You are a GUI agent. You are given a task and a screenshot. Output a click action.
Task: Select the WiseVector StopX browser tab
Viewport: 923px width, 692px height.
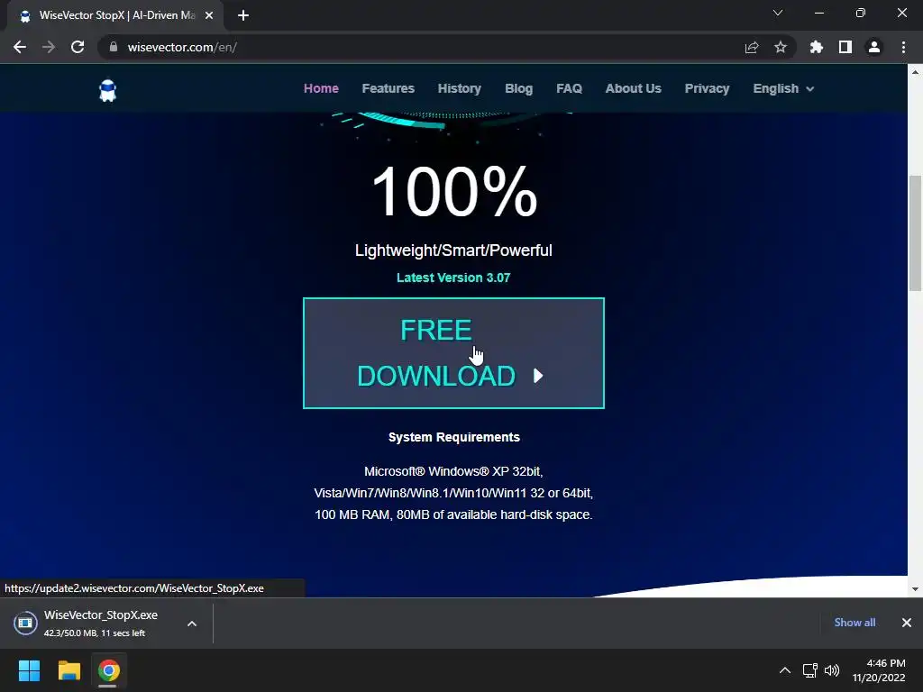pyautogui.click(x=115, y=16)
